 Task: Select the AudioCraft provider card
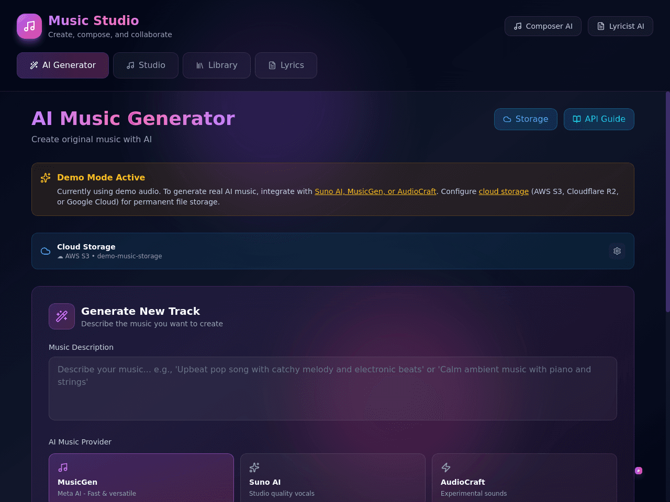(524, 478)
